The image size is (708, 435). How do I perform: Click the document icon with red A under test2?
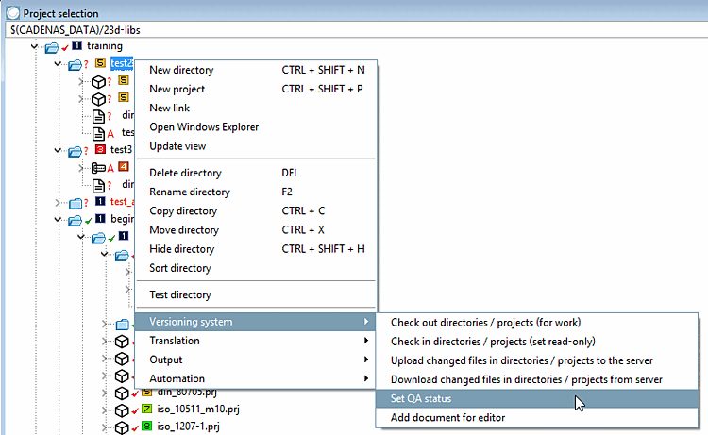[98, 134]
